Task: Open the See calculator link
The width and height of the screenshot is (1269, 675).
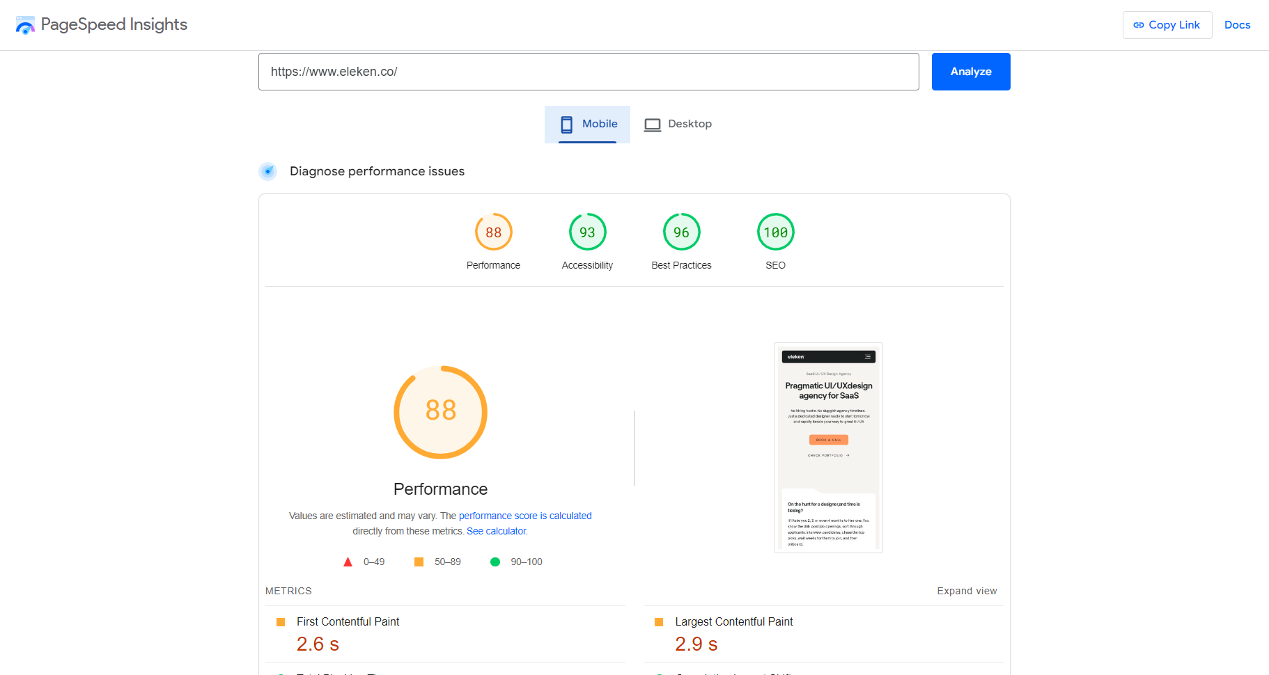Action: [x=497, y=531]
